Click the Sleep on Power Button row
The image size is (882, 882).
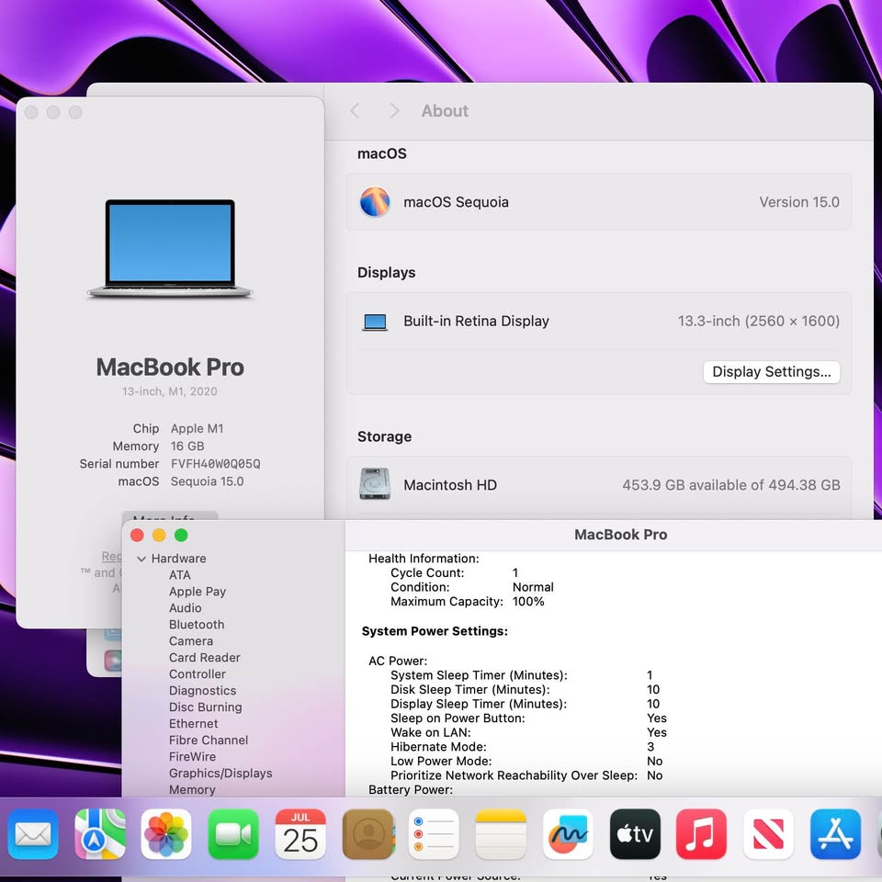pyautogui.click(x=529, y=718)
